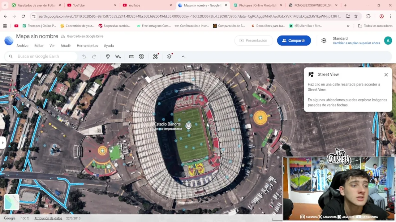Bookmark this page with the star icon
Screen dimensions: 396x222
click(356, 16)
